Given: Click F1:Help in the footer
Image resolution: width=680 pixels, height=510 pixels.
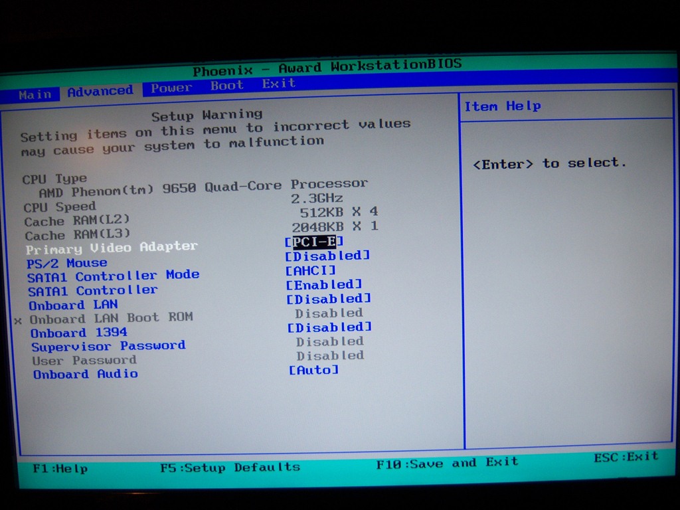Looking at the screenshot, I should click(60, 468).
